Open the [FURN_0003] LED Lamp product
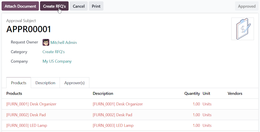Screen dimensions: 260x132 tap(27, 126)
